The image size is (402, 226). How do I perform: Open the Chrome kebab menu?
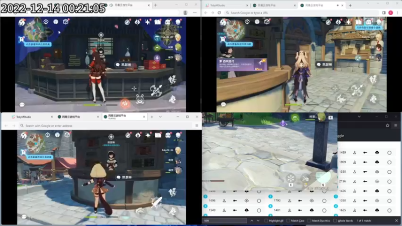click(397, 13)
